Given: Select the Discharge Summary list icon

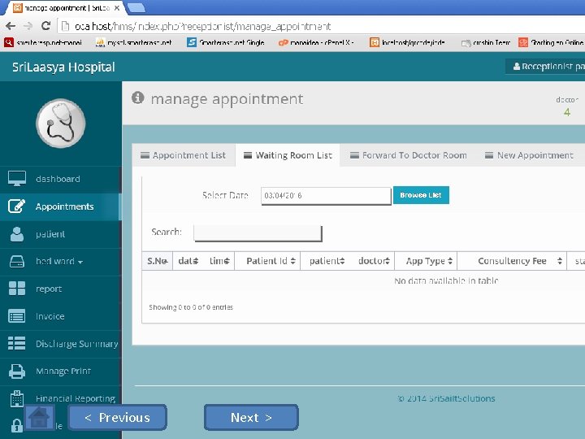Looking at the screenshot, I should click(17, 343).
